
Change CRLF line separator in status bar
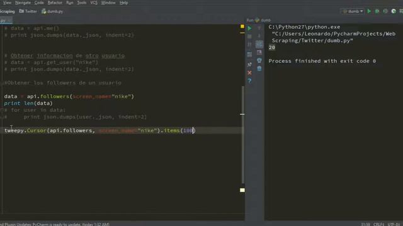(x=378, y=224)
